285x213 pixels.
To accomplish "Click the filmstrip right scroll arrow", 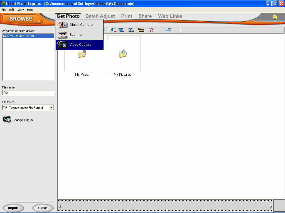I will 271,206.
